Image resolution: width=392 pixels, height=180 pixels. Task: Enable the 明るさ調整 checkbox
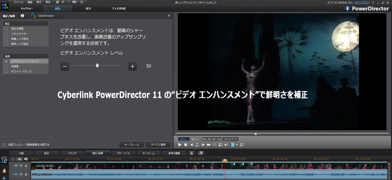[x=6, y=28]
